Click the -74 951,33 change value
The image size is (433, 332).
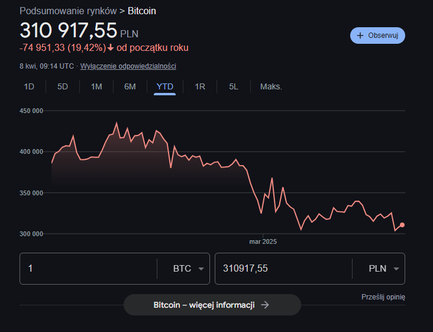pyautogui.click(x=42, y=48)
